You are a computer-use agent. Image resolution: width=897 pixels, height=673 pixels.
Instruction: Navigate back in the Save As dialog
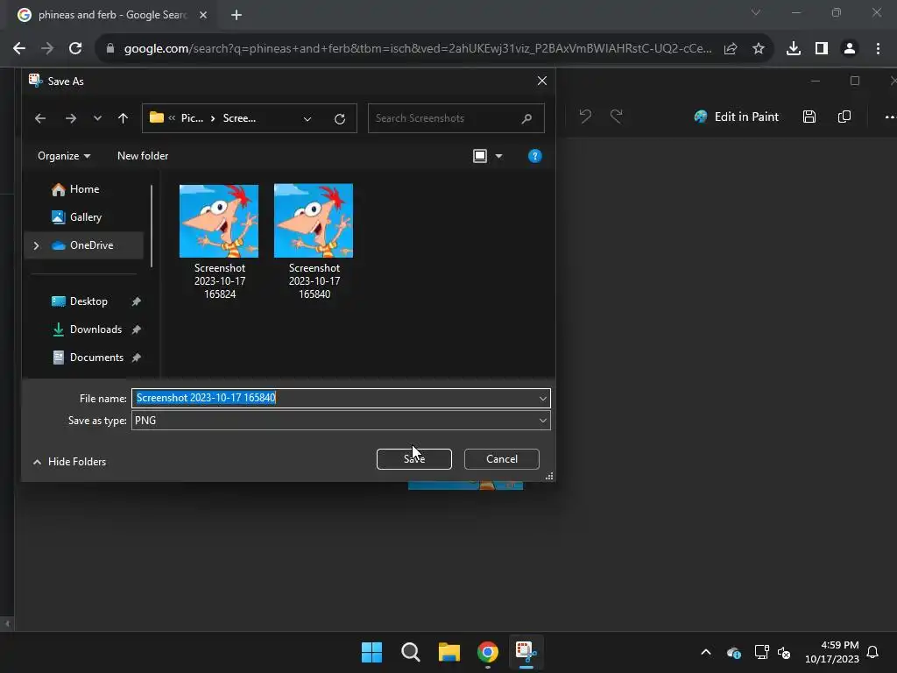click(x=40, y=118)
